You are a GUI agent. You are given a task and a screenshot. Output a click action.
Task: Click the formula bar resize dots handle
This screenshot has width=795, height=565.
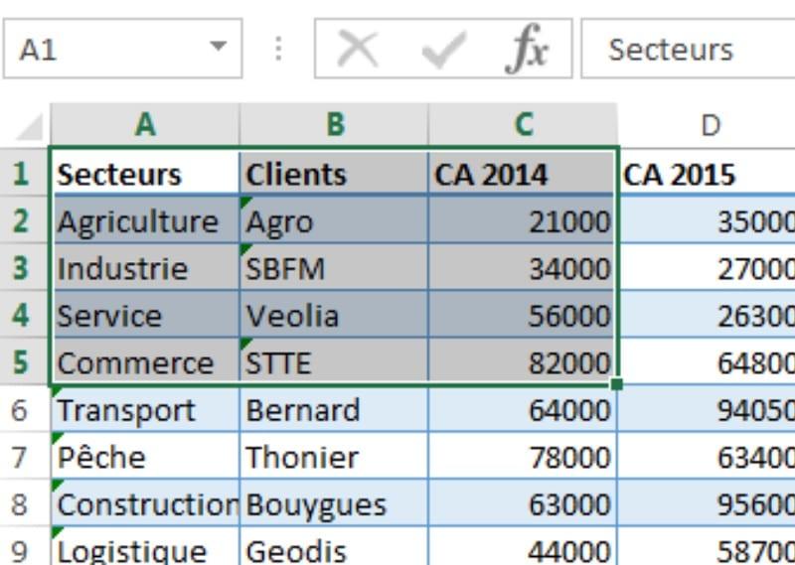[x=278, y=49]
